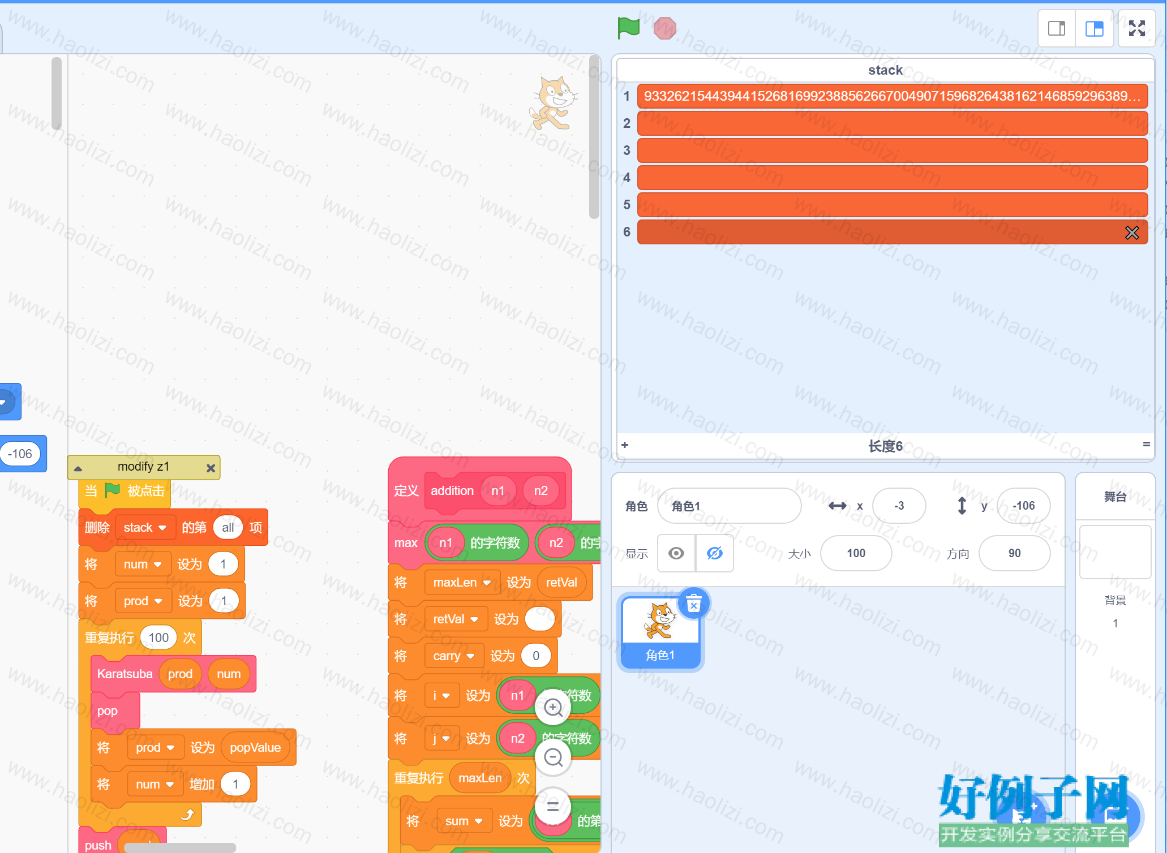This screenshot has height=853, width=1167.
Task: Edit the sprite x position field
Action: point(899,506)
